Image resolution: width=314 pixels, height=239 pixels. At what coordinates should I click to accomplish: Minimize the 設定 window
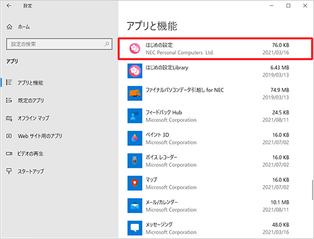[x=271, y=6]
